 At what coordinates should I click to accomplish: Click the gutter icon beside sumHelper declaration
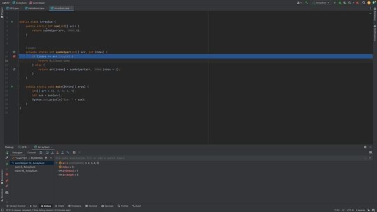coord(14,52)
